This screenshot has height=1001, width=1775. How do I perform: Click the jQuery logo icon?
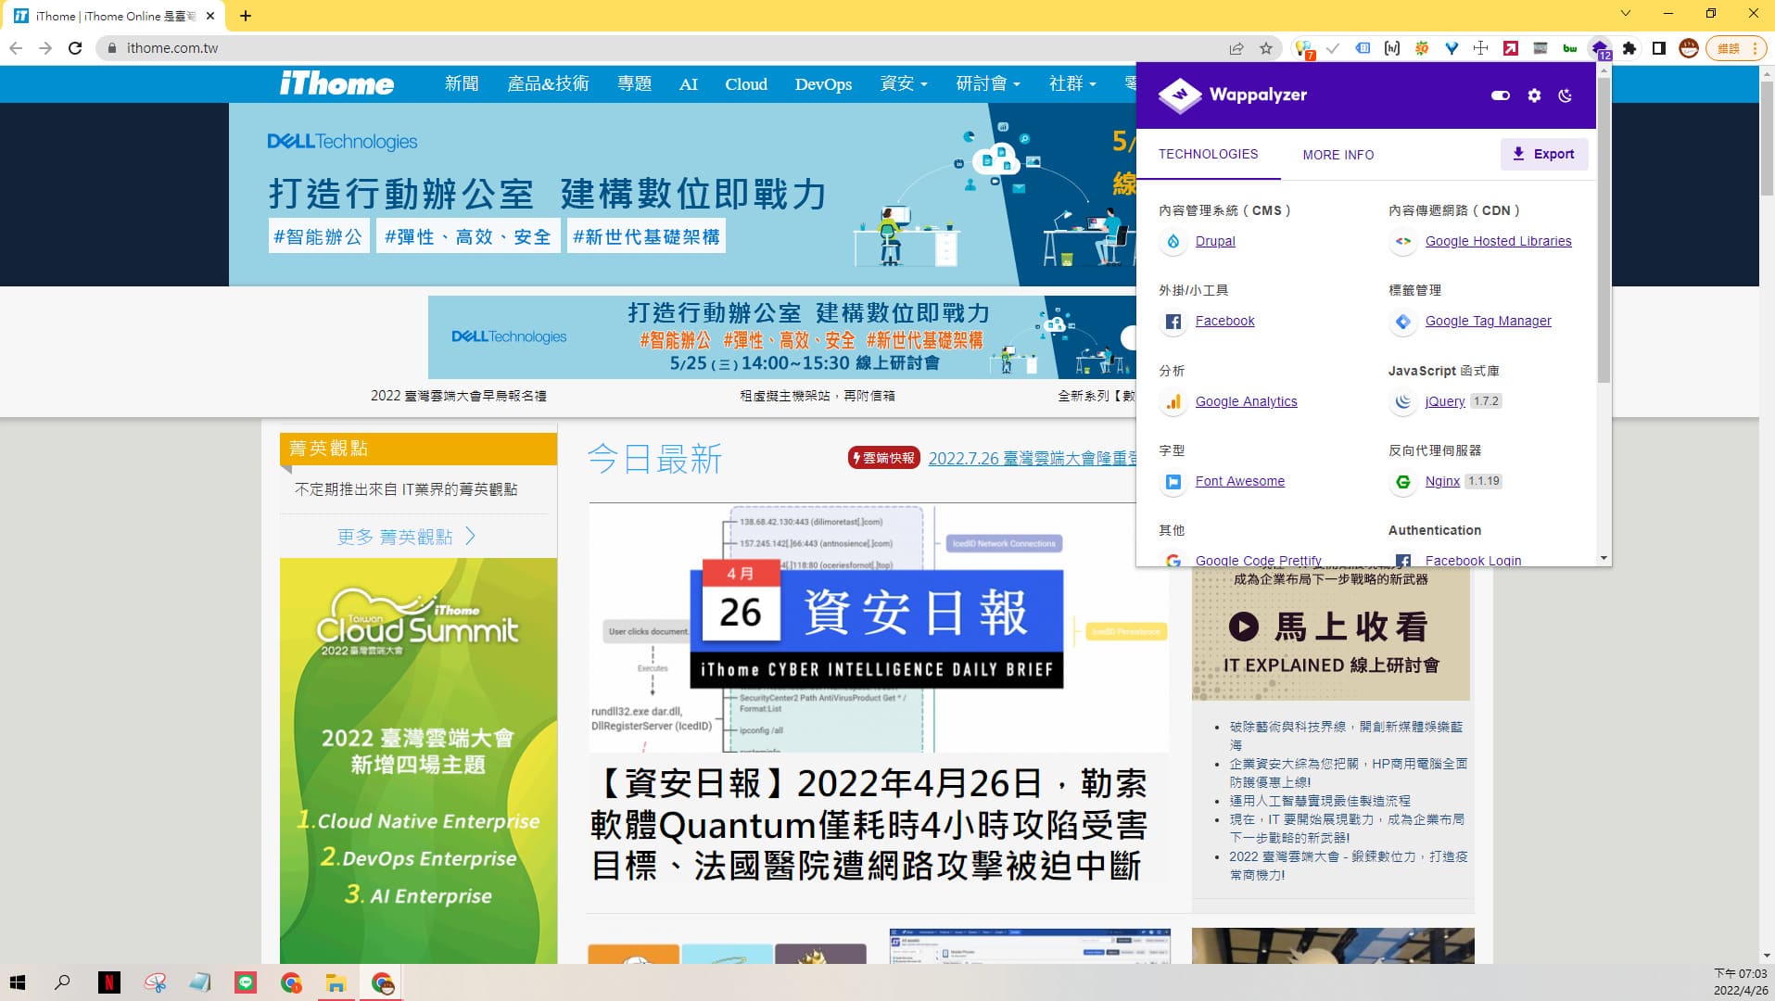coord(1402,401)
